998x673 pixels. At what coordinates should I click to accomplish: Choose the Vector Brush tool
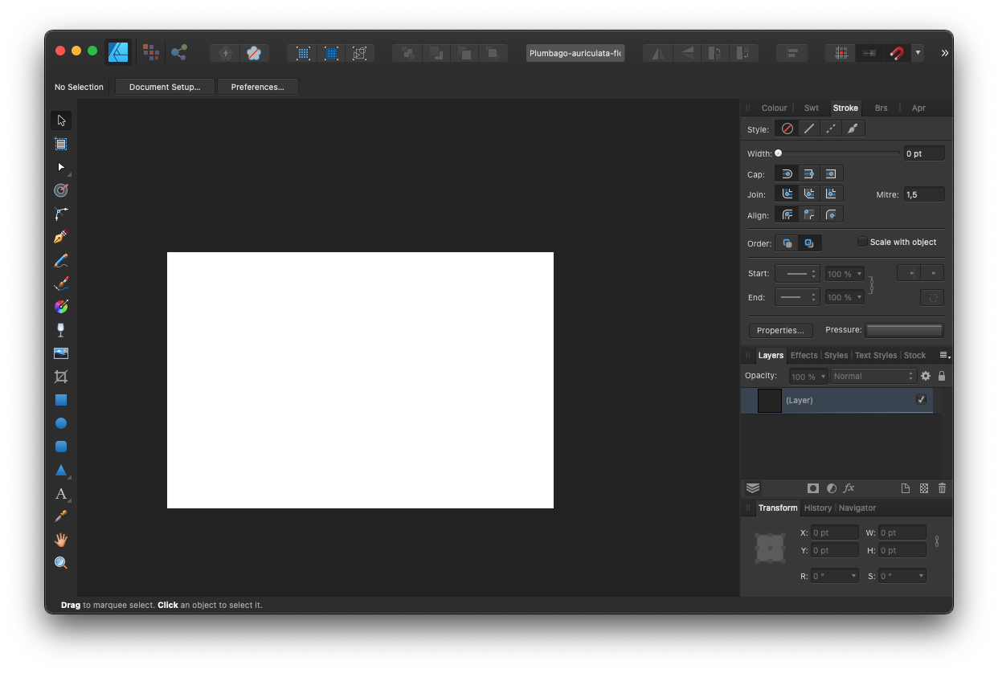(61, 283)
